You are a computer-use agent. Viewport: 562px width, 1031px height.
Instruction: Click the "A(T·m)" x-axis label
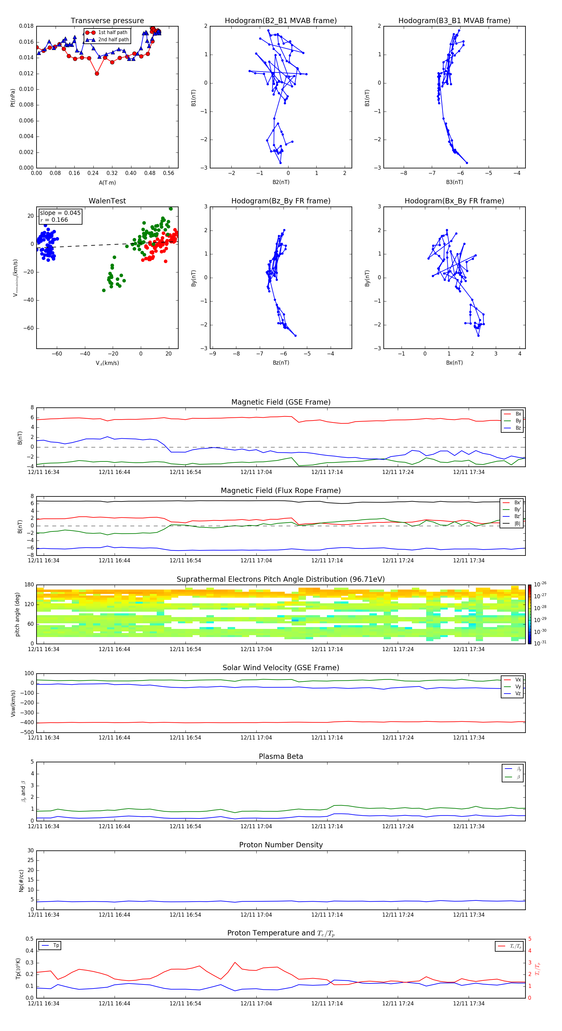click(107, 183)
